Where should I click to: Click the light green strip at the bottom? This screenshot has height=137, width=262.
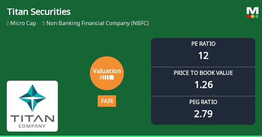click(x=131, y=136)
